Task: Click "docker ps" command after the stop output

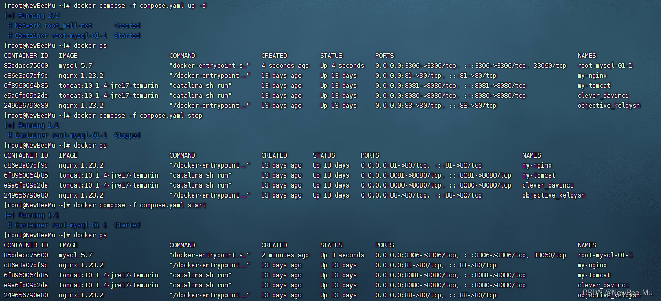Action: [90, 146]
